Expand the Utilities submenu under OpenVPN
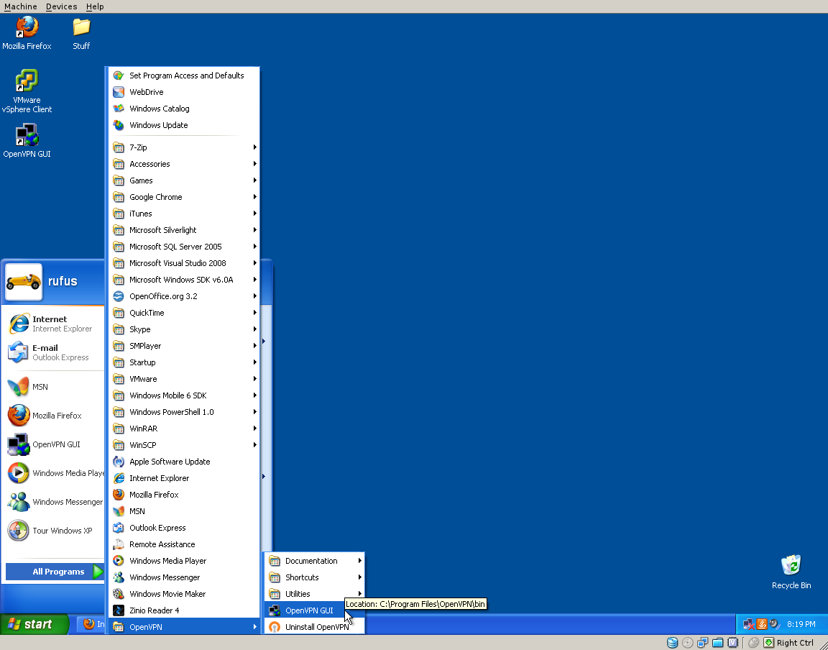828x650 pixels. 314,594
